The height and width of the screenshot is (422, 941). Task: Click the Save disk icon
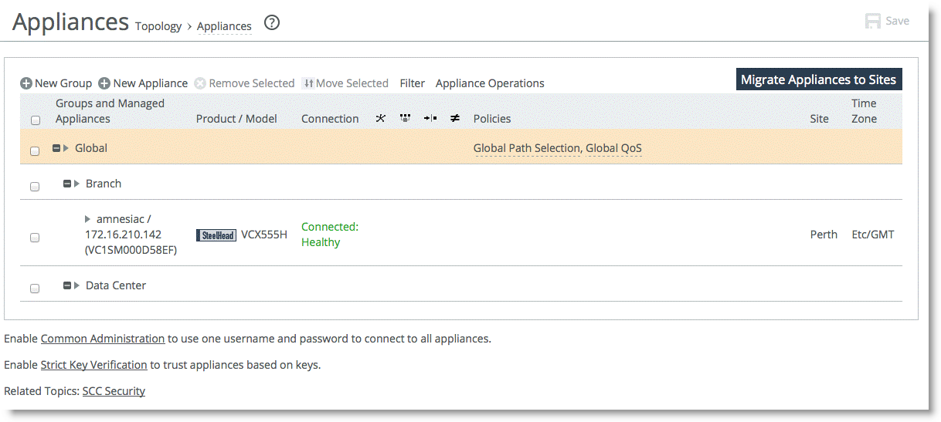[x=873, y=22]
